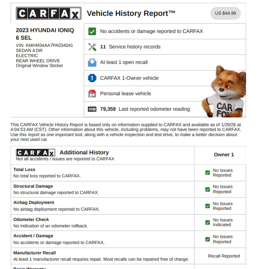
Task: Click the US $44.99 price button
Action: 225,13
